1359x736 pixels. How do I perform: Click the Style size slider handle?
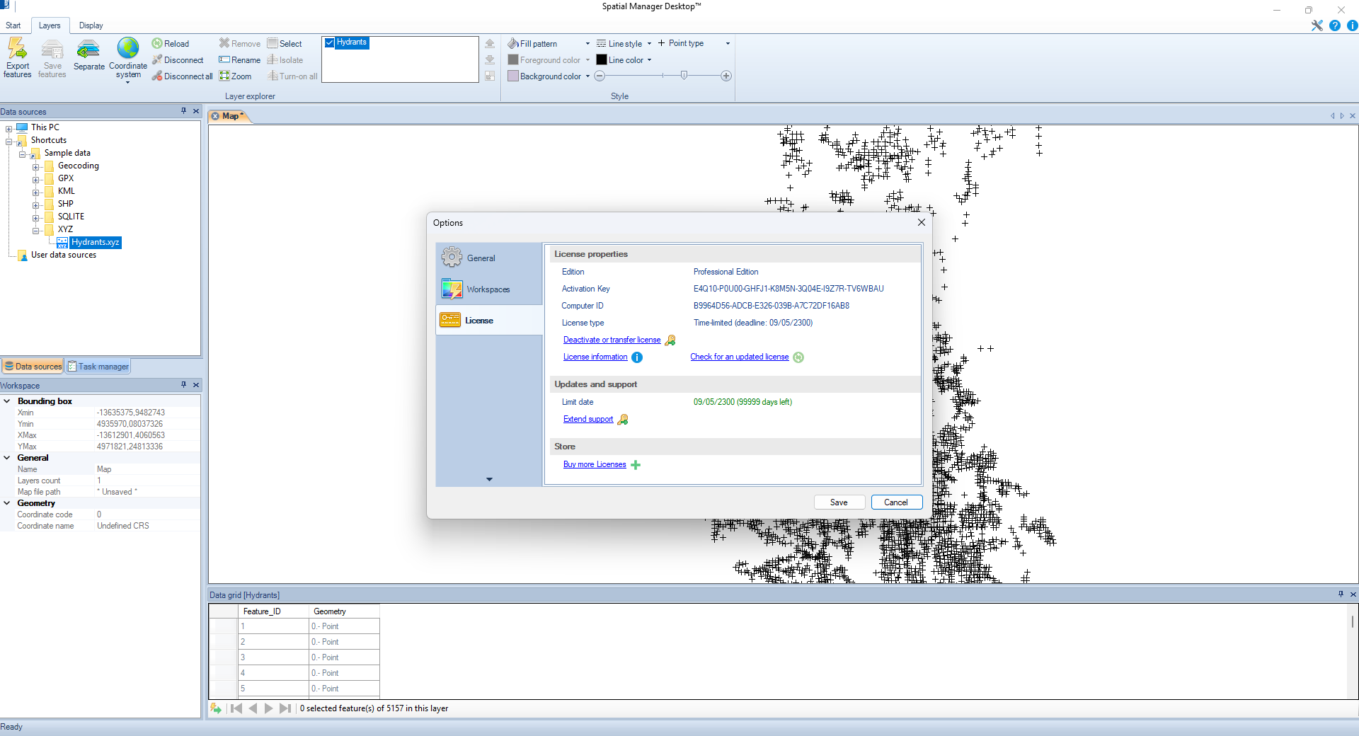coord(684,75)
